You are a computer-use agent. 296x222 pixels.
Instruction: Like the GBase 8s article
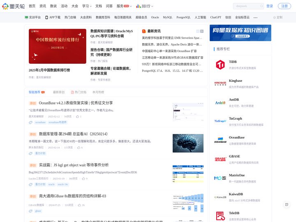(79, 205)
